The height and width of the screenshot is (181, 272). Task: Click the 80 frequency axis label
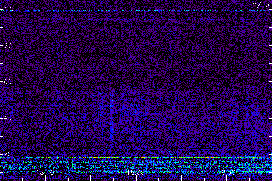coord(8,45)
